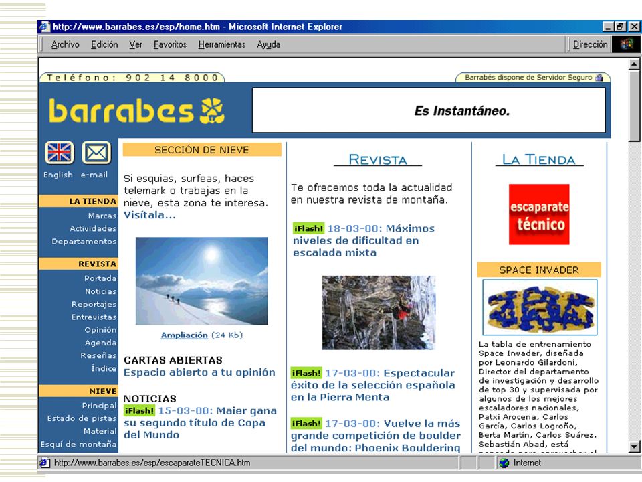642x482 pixels.
Task: Open 'Espacio abierto a tu opinión' link
Action: 199,372
